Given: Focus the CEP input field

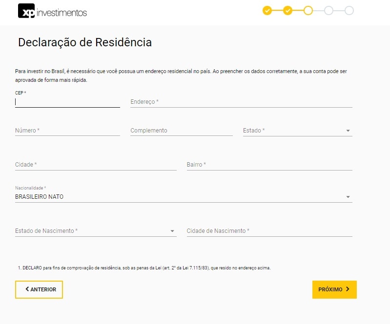Looking at the screenshot, I should click(67, 102).
